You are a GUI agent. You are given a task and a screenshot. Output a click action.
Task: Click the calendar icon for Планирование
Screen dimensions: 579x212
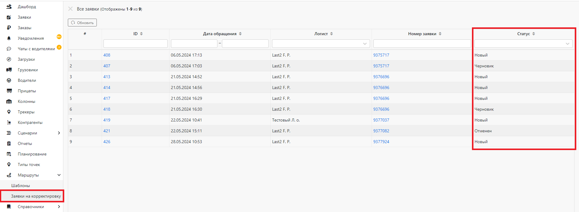[x=9, y=154]
